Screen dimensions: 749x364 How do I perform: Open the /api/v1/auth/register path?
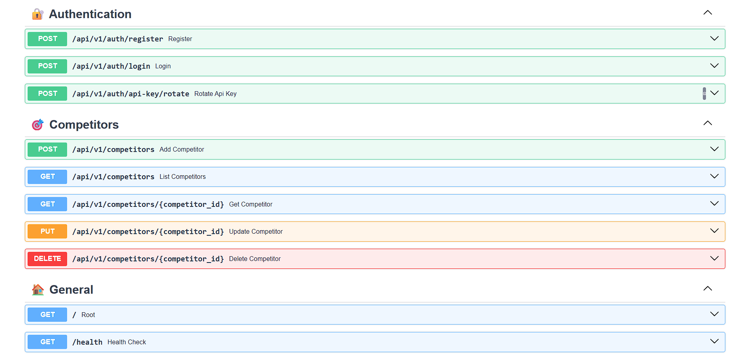coord(118,39)
